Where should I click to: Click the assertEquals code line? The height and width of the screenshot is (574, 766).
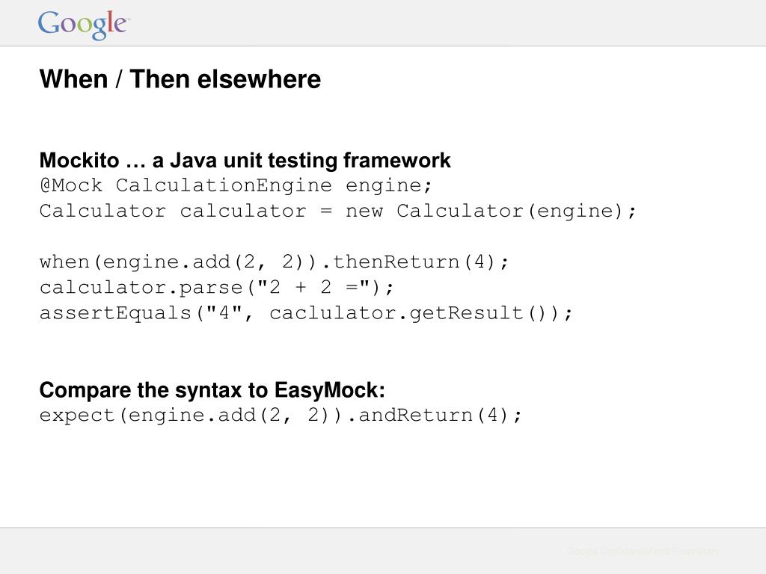click(x=306, y=313)
